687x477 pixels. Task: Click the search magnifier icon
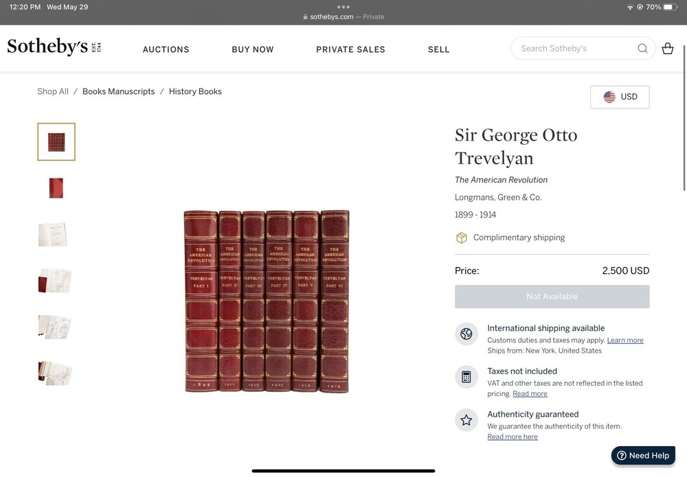(642, 49)
